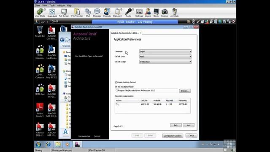Viewport: 270px width, 152px height.
Task: Switch to Full Screen mode
Action: click(x=64, y=13)
